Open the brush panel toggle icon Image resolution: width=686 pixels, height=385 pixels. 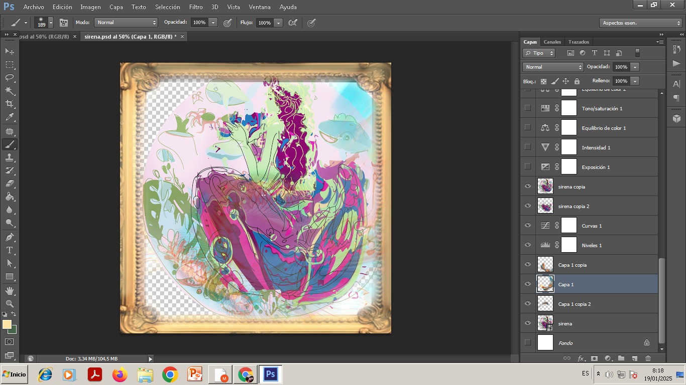[x=64, y=23]
